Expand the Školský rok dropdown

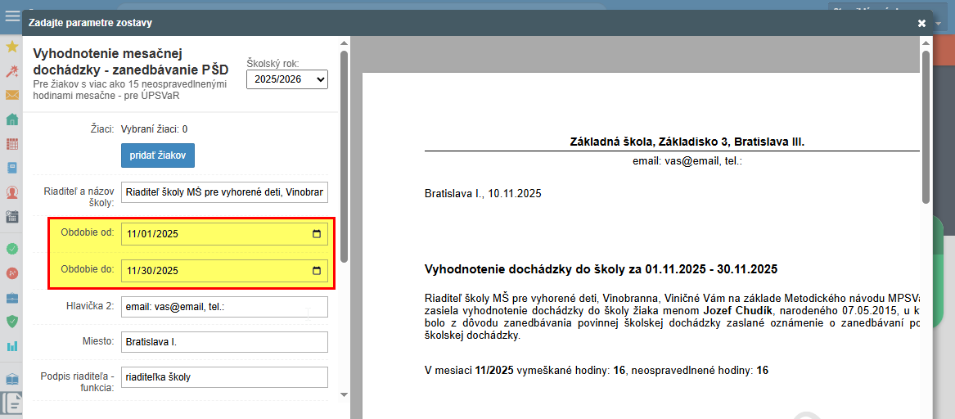click(286, 79)
